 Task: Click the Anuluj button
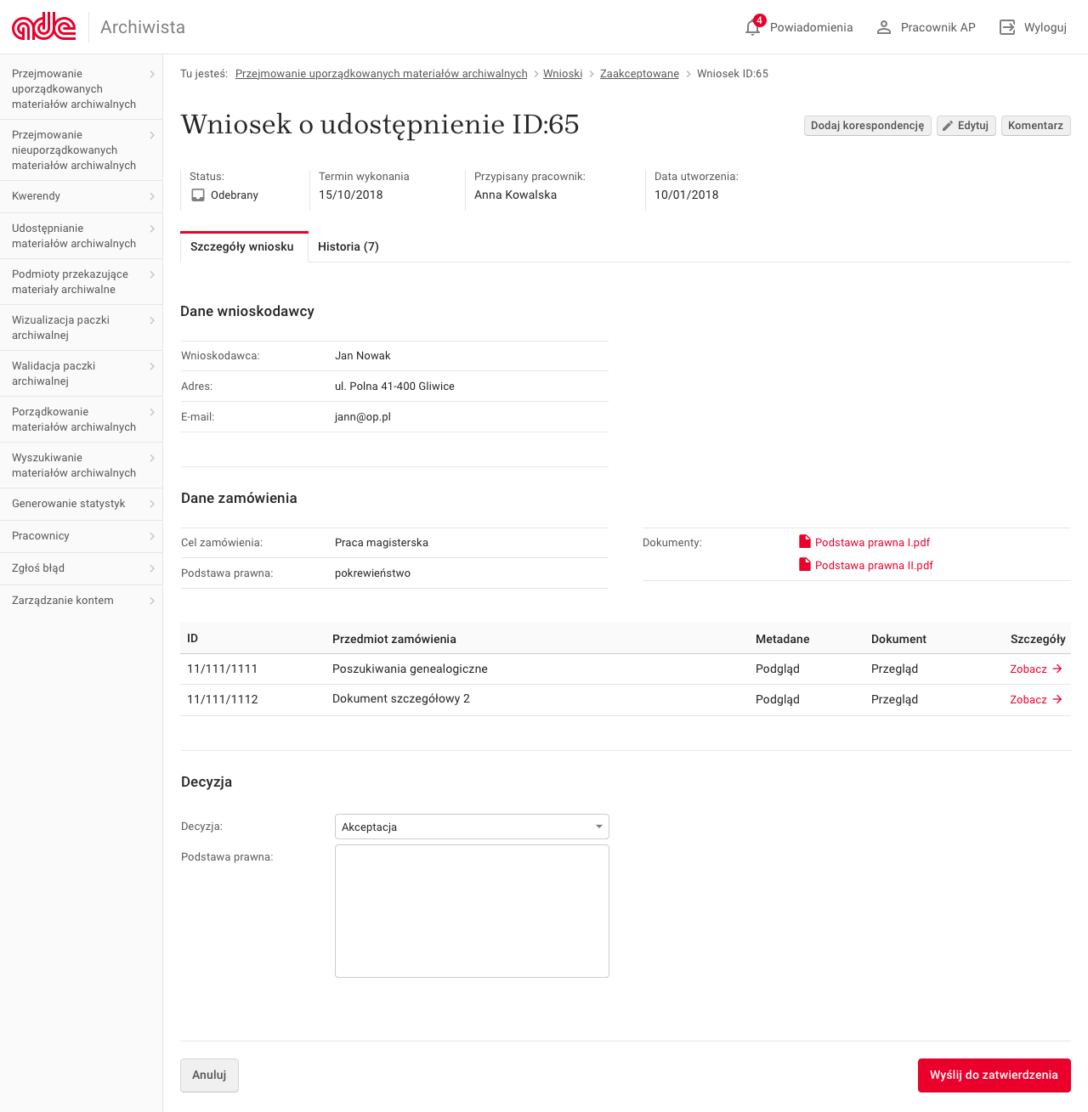point(209,1075)
